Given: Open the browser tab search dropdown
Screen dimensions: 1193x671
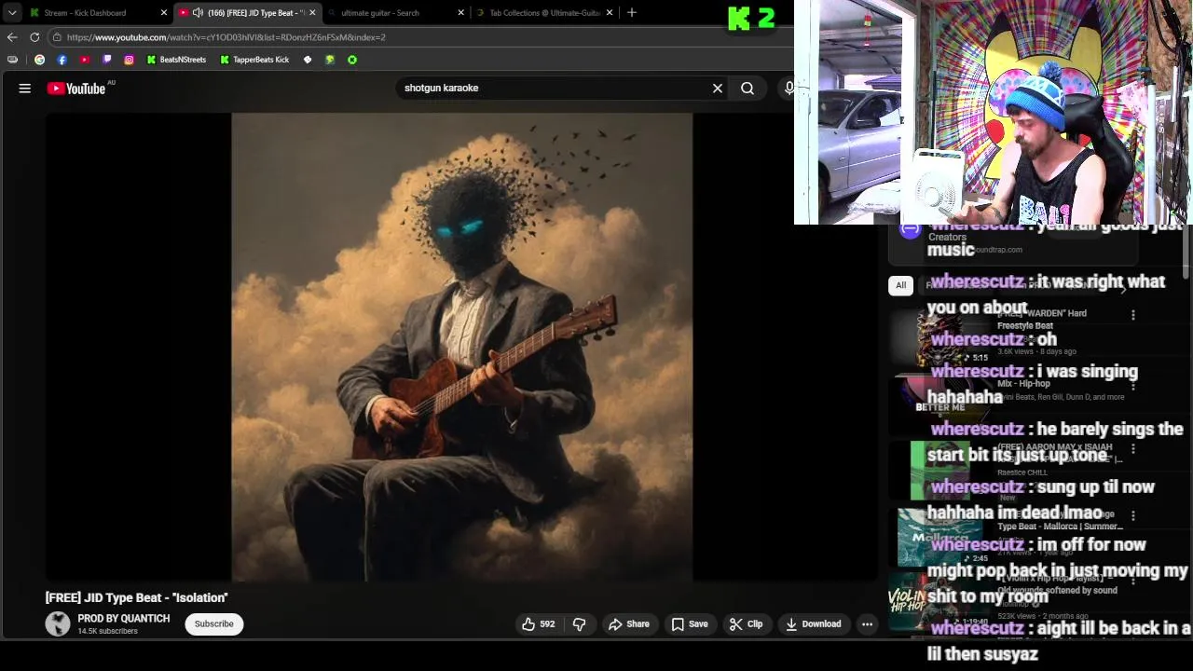Looking at the screenshot, I should click(12, 13).
